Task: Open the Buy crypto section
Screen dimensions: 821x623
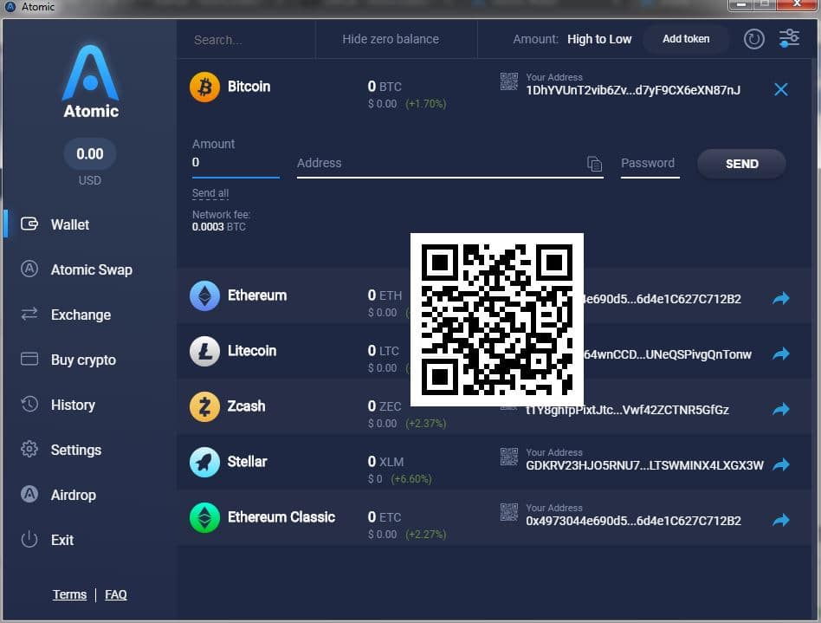Action: (83, 360)
